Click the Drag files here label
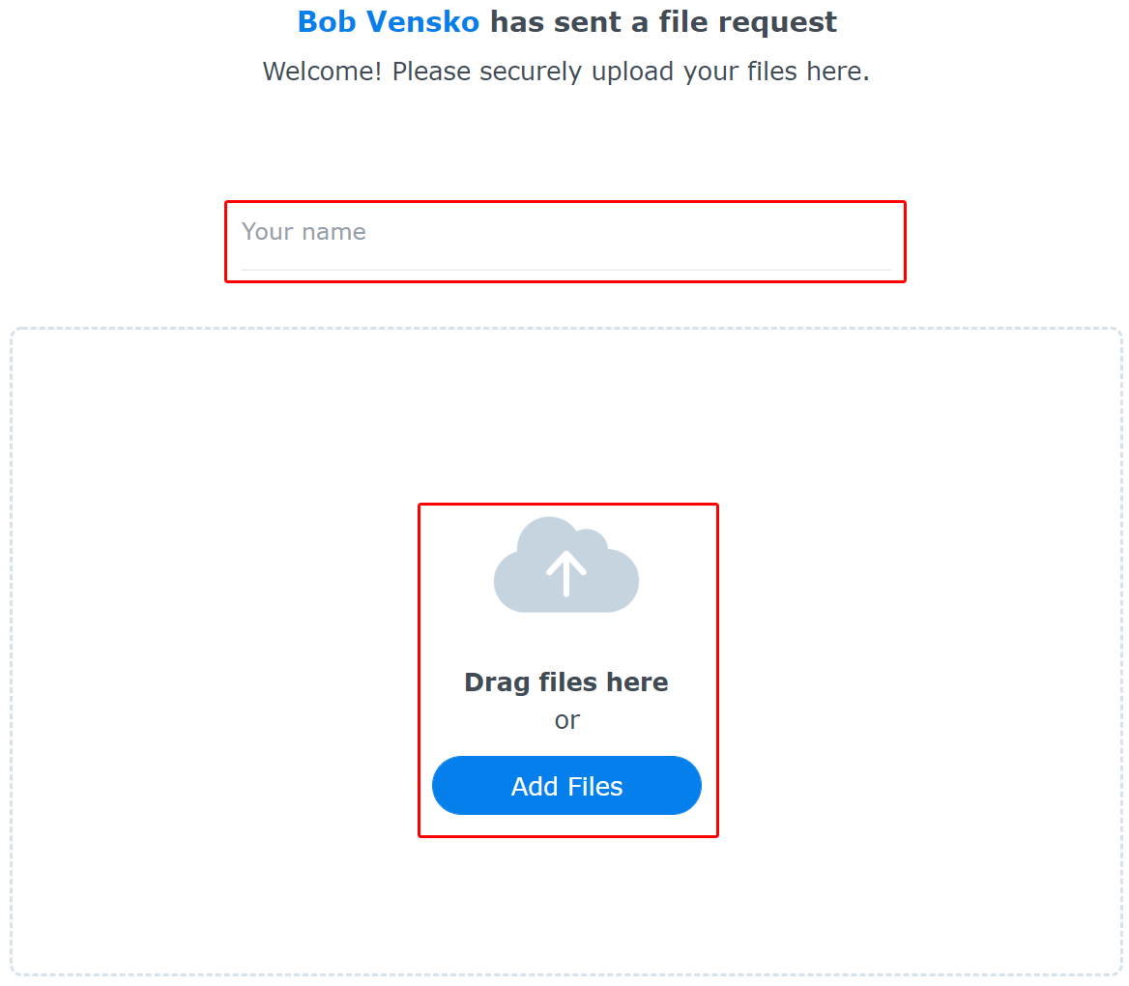Viewport: 1129px width, 986px height. click(565, 682)
